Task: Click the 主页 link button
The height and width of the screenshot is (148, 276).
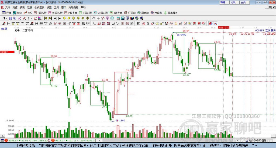Action: click(245, 2)
